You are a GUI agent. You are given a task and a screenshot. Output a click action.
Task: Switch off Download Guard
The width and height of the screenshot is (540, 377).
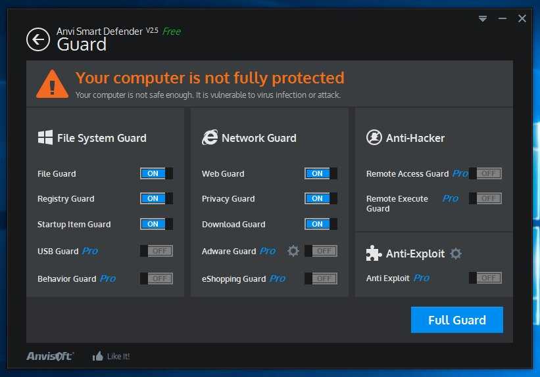pyautogui.click(x=321, y=224)
